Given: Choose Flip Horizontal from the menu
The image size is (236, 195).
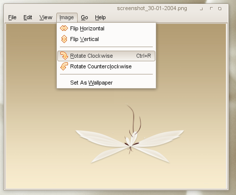Looking at the screenshot, I should (106, 28).
